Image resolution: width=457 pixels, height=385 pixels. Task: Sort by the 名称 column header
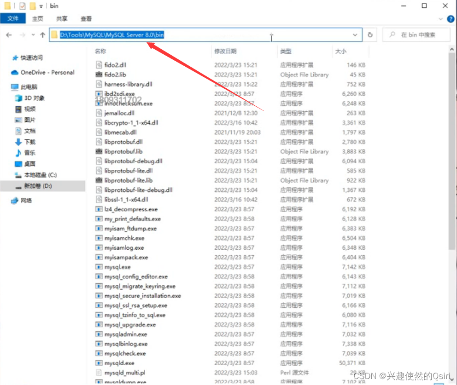(x=100, y=51)
